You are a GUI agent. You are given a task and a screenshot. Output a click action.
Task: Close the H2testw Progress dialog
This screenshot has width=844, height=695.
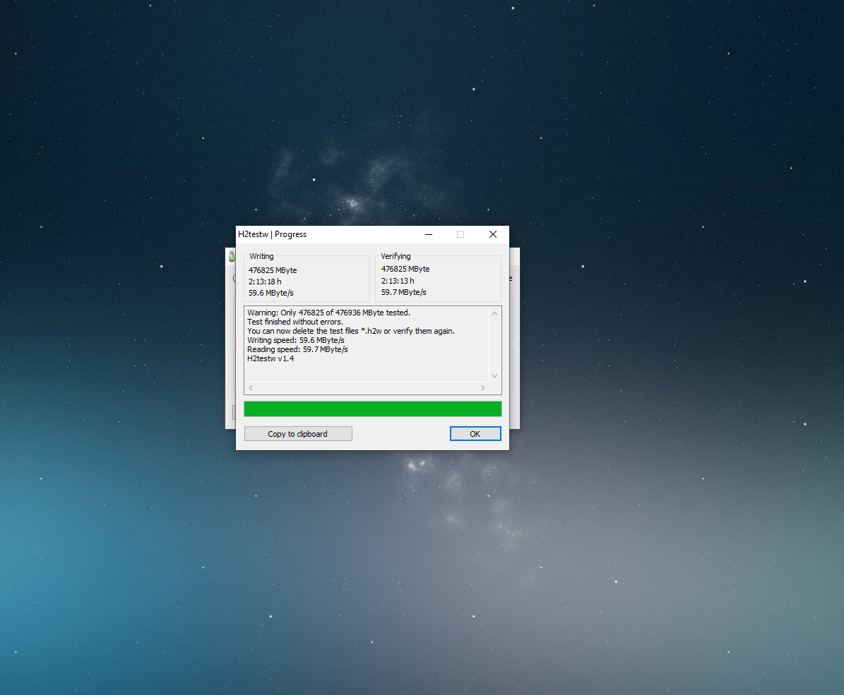[x=492, y=234]
